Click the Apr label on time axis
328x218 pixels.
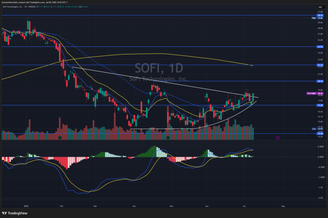tap(134, 206)
